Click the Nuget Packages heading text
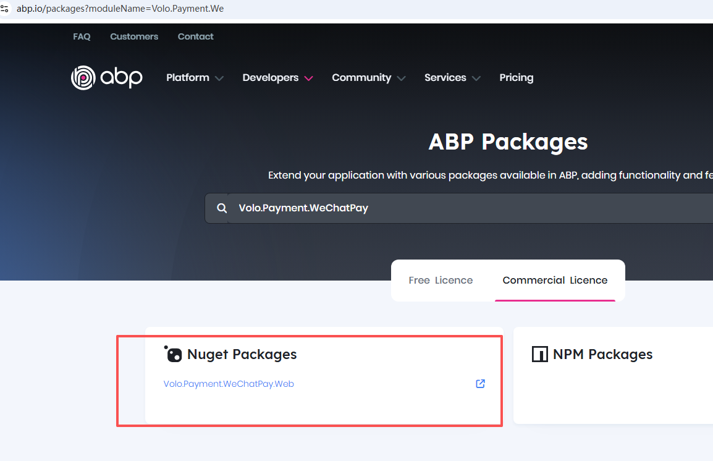The image size is (713, 461). coord(242,354)
